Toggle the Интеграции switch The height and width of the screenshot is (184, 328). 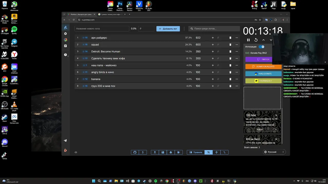(261, 47)
